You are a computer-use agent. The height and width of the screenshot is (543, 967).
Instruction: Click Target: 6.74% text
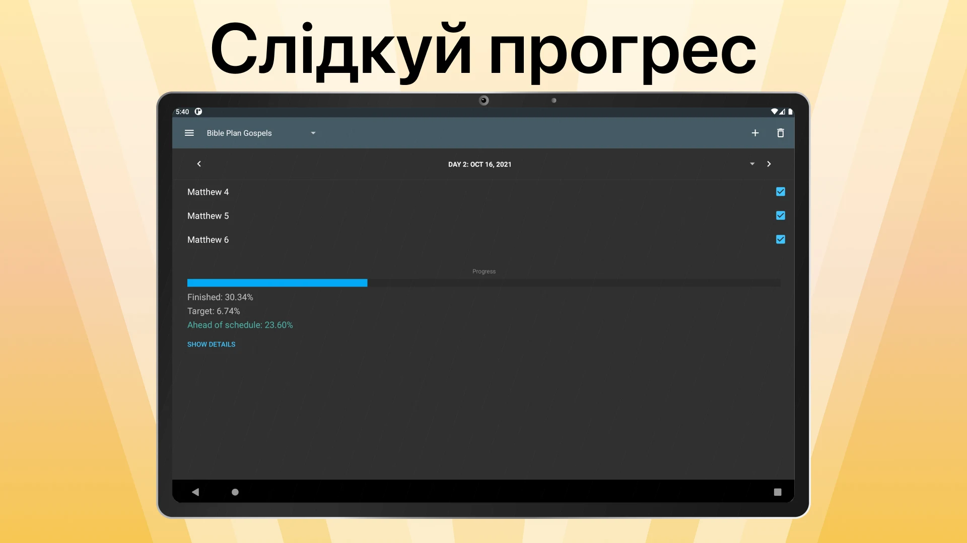coord(214,311)
